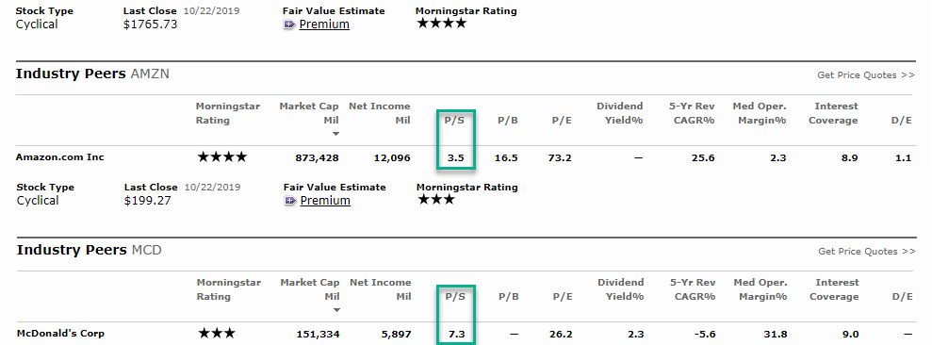Click the four-star rating in the Amazon.com Inc row
932x345 pixels.
pos(221,157)
